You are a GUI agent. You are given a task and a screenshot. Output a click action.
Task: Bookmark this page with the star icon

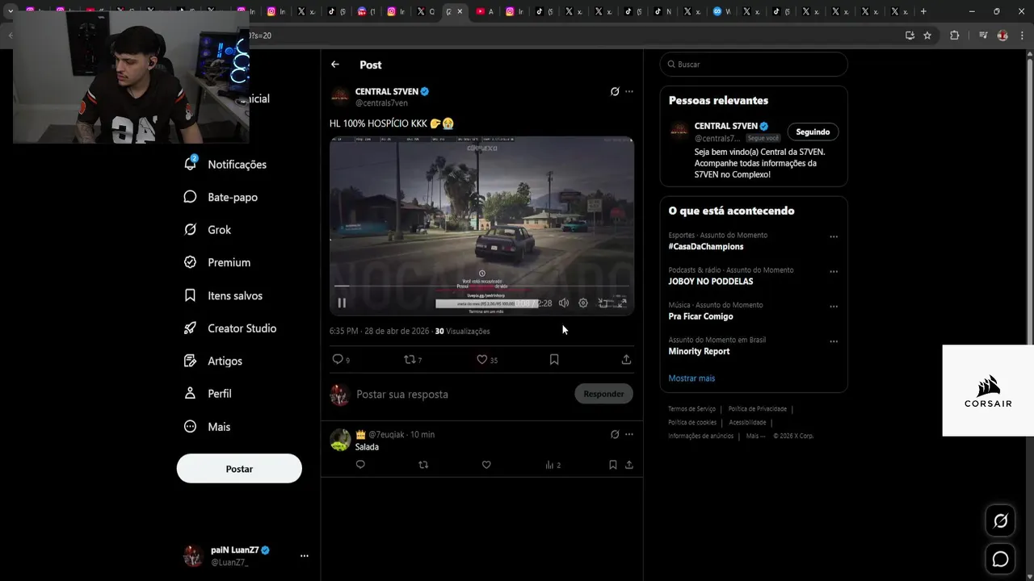point(927,36)
